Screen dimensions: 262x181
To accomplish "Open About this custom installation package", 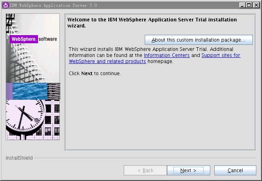I will tap(198, 40).
